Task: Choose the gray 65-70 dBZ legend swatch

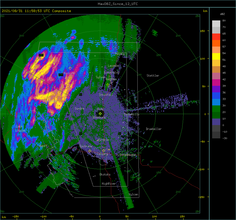Action: click(216, 30)
